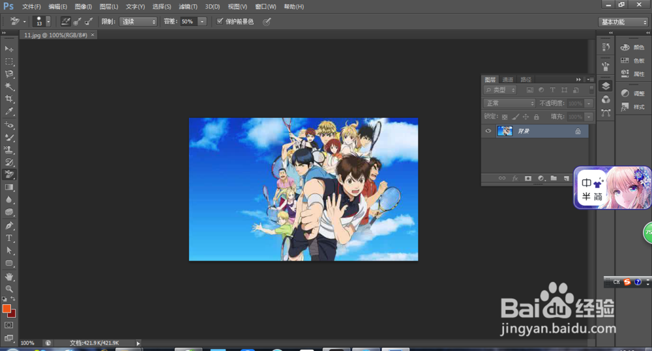Viewport: 652px width, 351px height.
Task: Select the Magic Wand tool
Action: tap(8, 87)
